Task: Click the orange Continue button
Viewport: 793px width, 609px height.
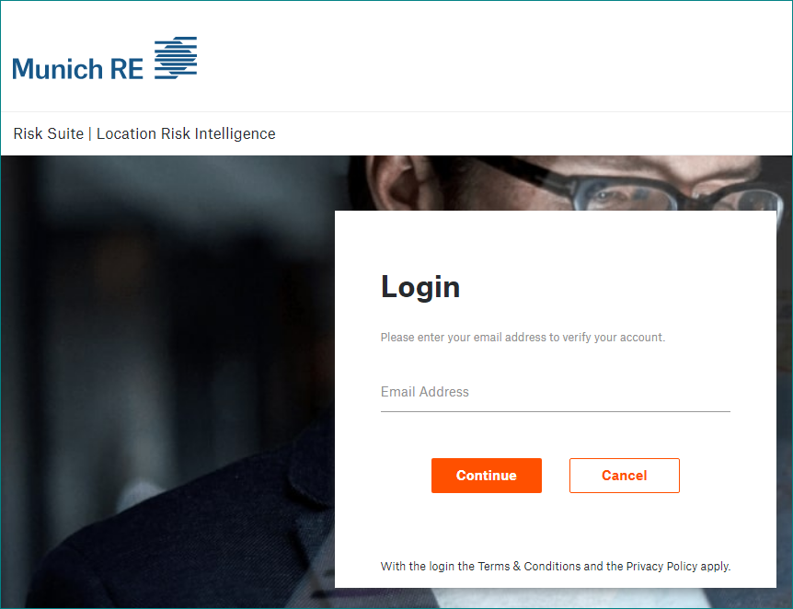Action: (x=486, y=476)
